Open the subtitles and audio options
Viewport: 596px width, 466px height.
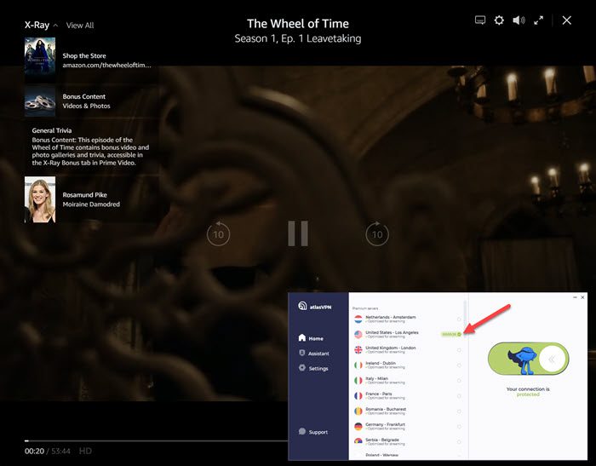(x=480, y=20)
